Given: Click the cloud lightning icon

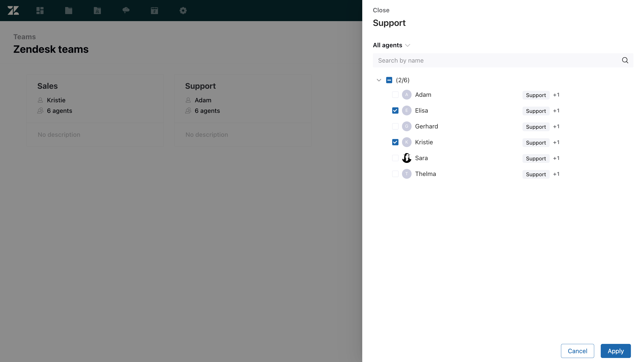Looking at the screenshot, I should (x=126, y=11).
